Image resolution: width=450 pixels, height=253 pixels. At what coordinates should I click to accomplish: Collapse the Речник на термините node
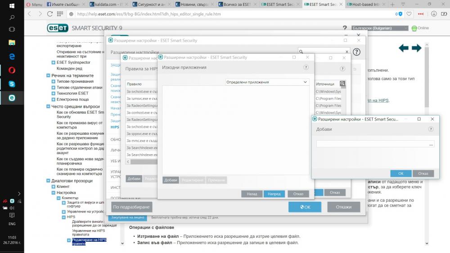[48, 75]
